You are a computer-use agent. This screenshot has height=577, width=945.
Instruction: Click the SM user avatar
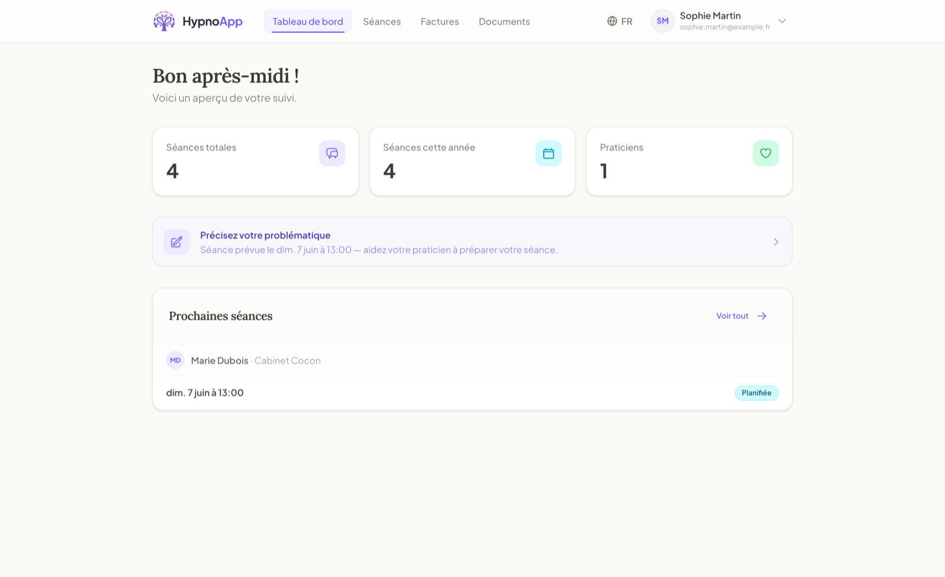pos(663,21)
